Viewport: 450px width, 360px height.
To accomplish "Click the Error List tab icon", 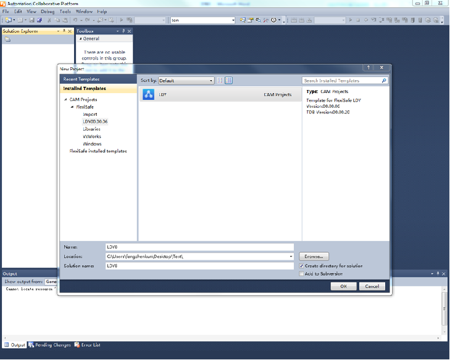I will [77, 345].
